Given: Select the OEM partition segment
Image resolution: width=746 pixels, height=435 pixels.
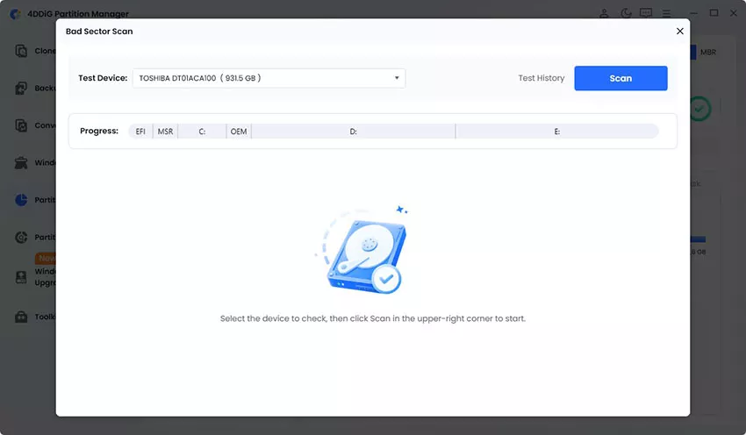Looking at the screenshot, I should click(x=239, y=132).
